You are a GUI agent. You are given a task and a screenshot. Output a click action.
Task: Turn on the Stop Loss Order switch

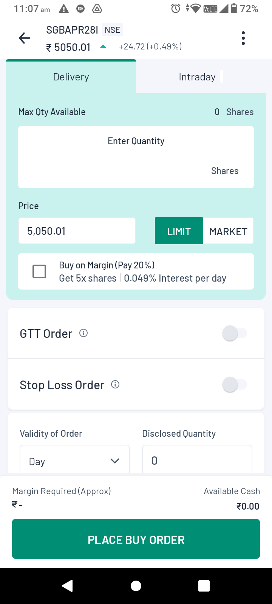pyautogui.click(x=234, y=385)
